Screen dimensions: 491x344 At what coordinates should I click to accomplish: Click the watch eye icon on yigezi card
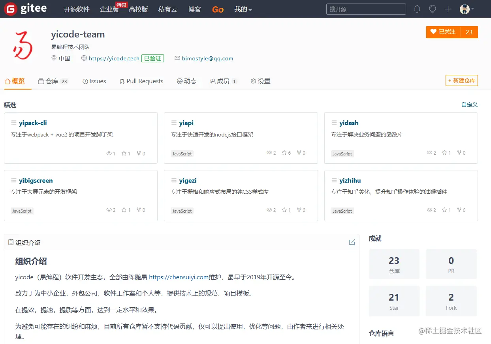pyautogui.click(x=269, y=210)
